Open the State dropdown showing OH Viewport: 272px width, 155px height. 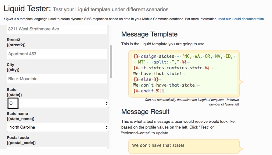tap(58, 103)
